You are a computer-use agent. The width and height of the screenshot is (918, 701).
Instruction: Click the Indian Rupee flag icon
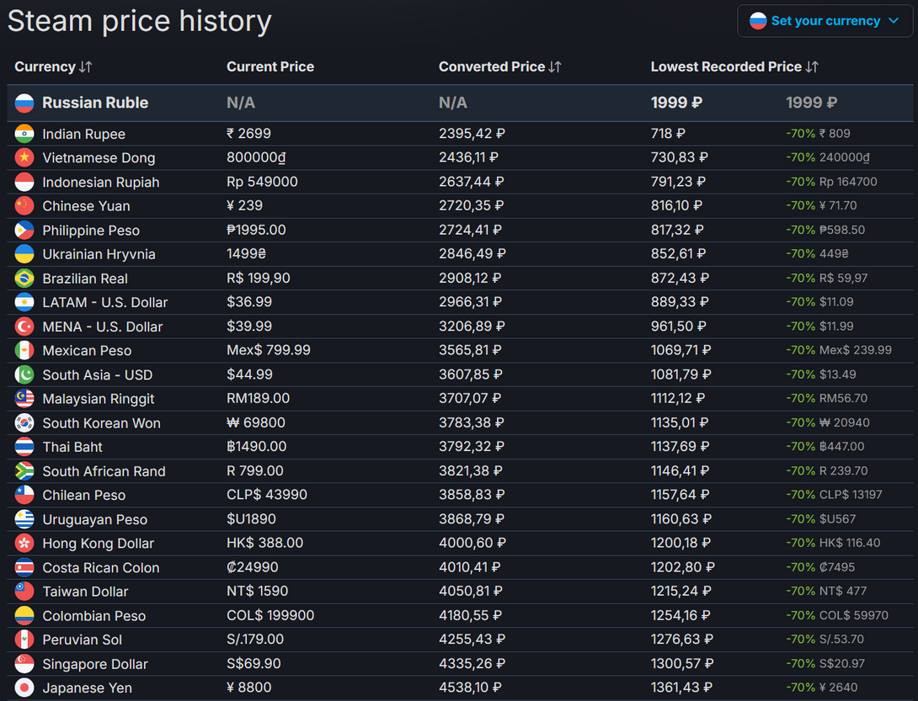(x=24, y=134)
